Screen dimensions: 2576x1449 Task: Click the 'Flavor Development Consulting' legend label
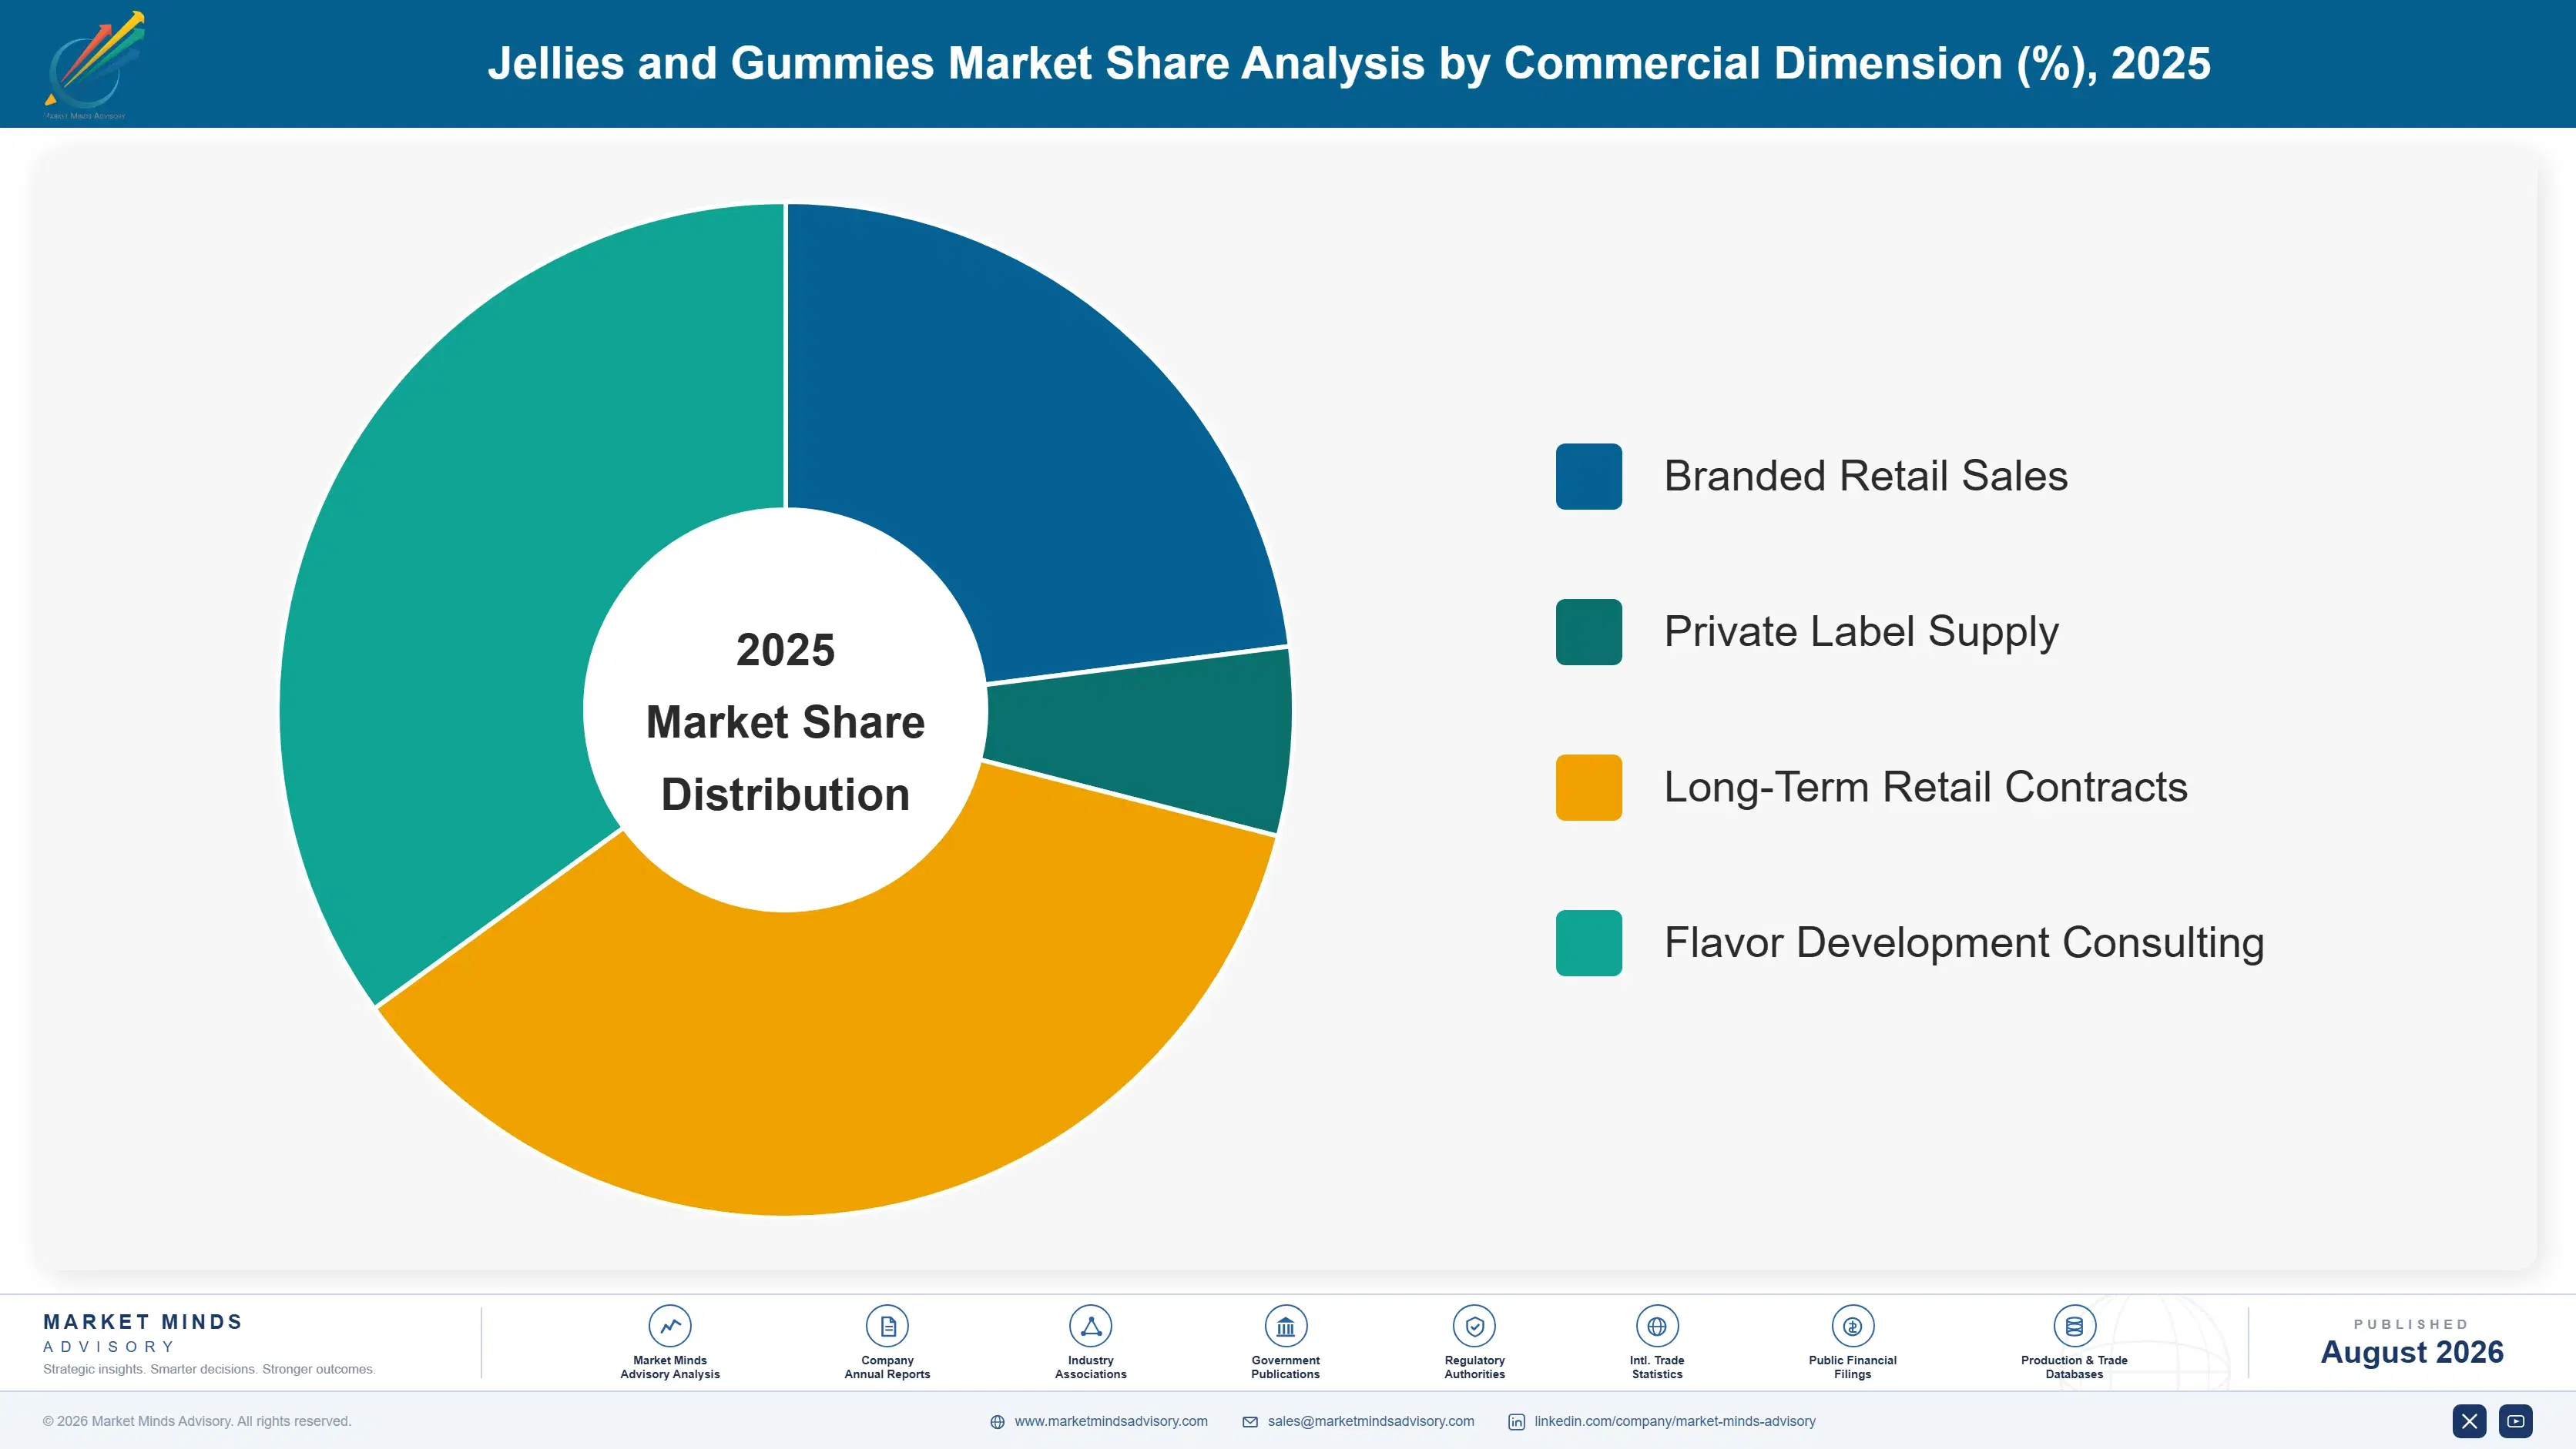[1964, 942]
